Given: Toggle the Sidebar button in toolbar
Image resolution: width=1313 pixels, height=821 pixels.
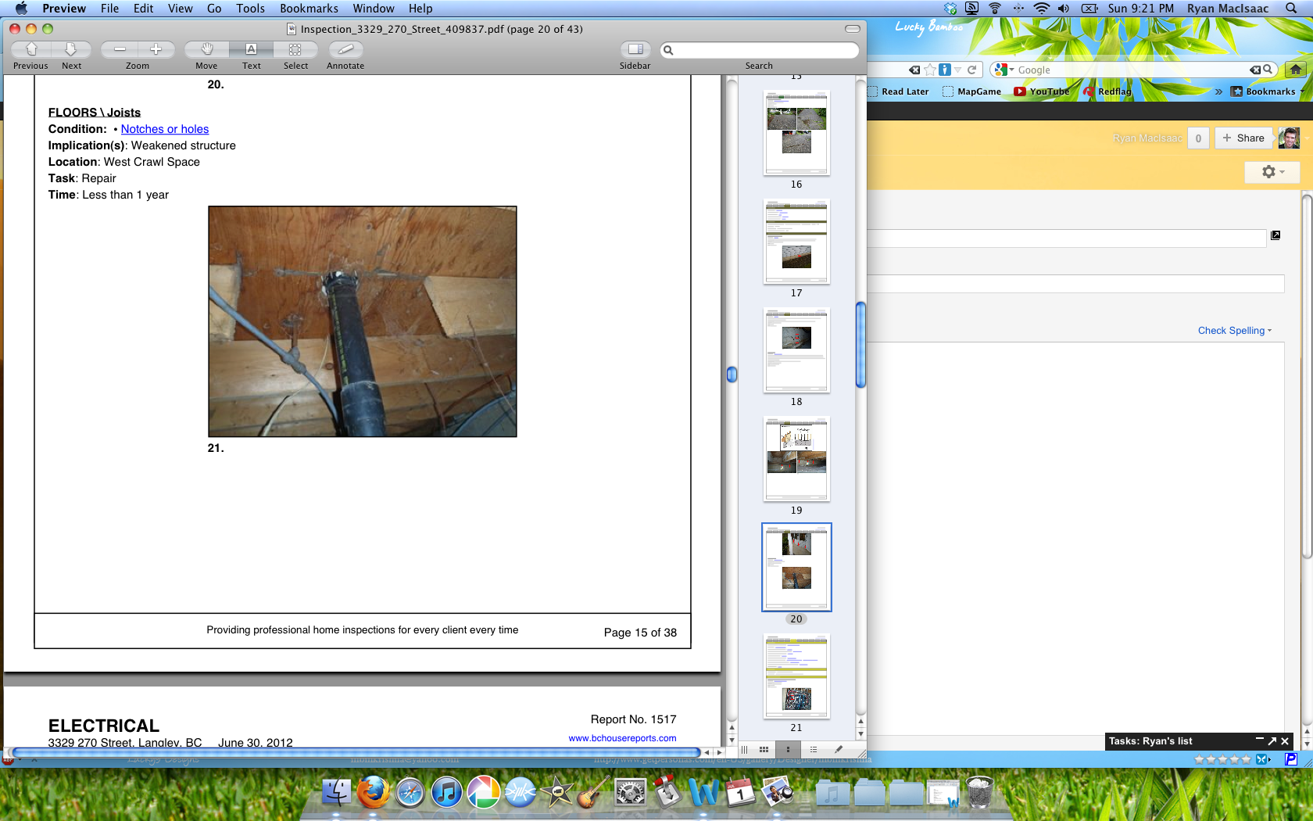Looking at the screenshot, I should (635, 49).
